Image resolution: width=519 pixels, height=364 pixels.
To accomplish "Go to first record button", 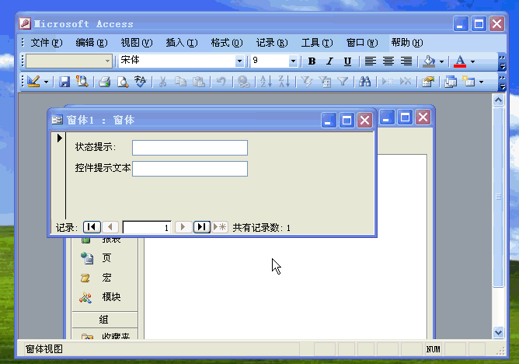I will click(x=92, y=227).
